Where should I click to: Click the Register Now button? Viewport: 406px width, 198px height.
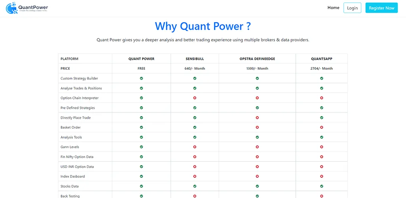point(381,8)
